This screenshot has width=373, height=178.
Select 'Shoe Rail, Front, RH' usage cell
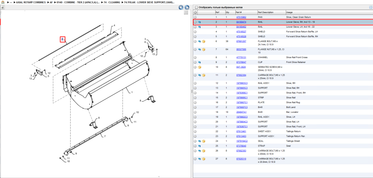pos(296,93)
